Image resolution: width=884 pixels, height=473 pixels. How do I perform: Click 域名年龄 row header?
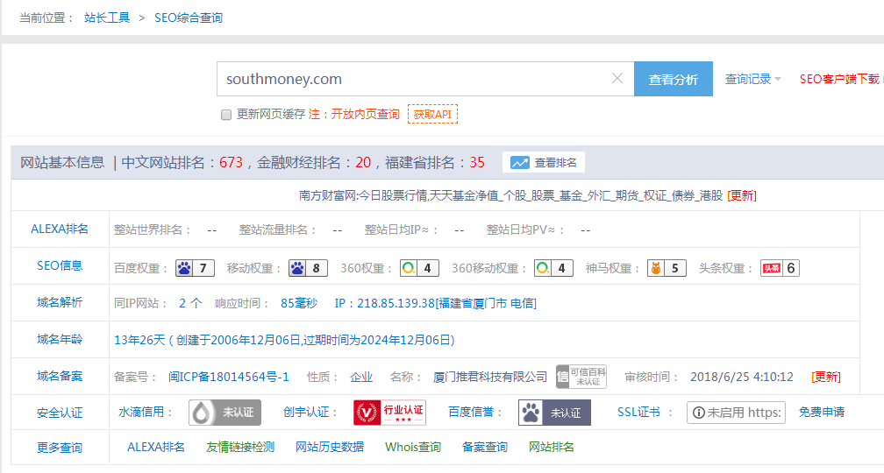(x=60, y=339)
